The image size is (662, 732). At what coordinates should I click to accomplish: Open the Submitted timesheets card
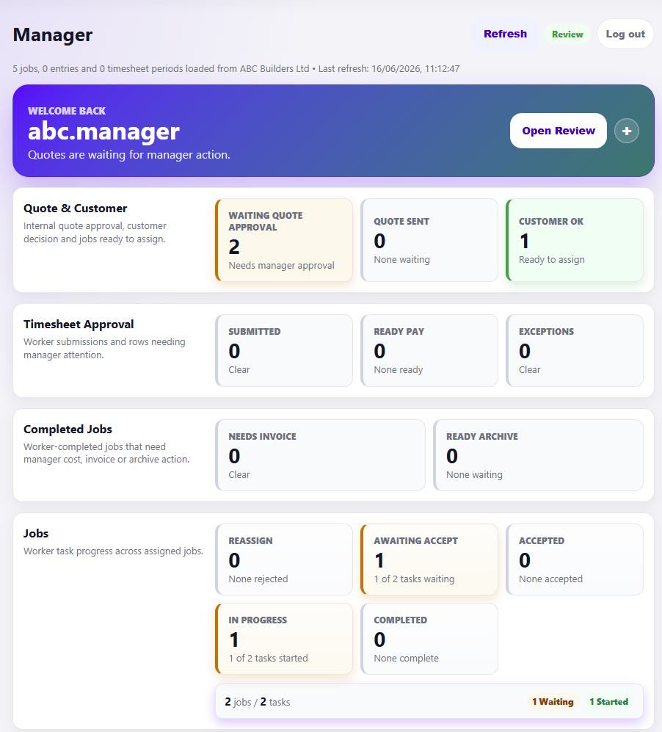click(284, 351)
